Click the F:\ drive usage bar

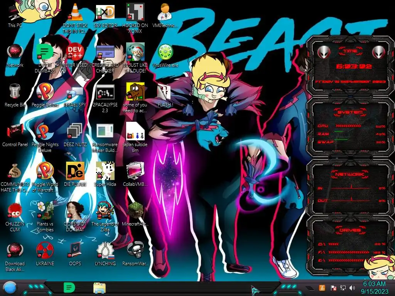click(x=349, y=252)
